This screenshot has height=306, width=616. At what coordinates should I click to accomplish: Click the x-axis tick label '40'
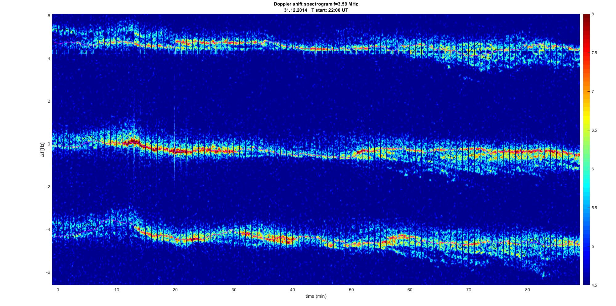point(293,290)
